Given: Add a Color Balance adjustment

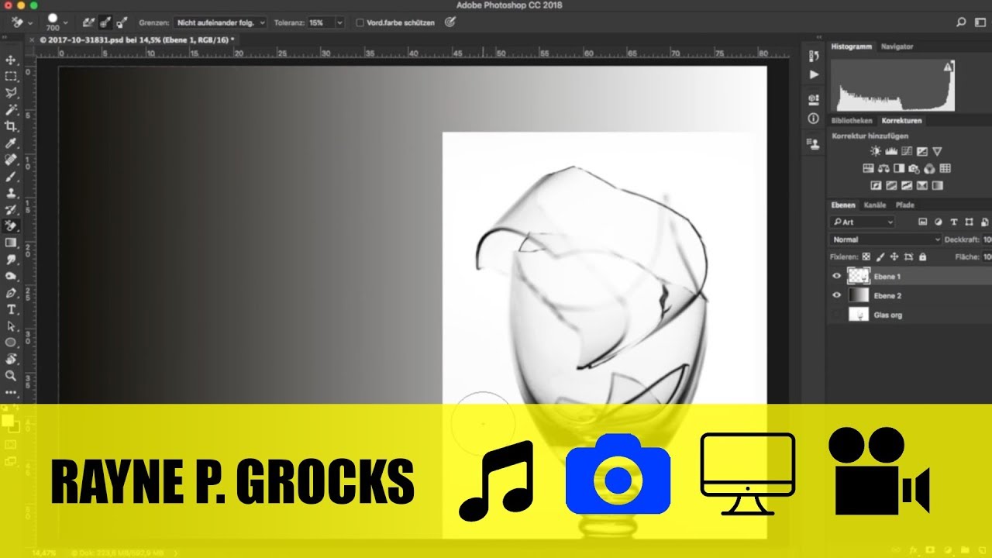Looking at the screenshot, I should (883, 168).
